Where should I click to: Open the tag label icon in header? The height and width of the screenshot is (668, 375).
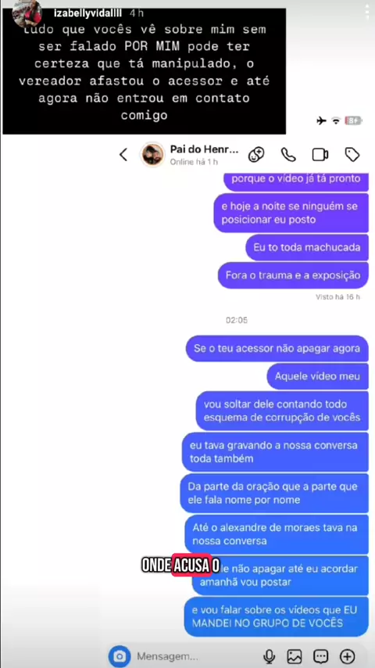click(352, 154)
